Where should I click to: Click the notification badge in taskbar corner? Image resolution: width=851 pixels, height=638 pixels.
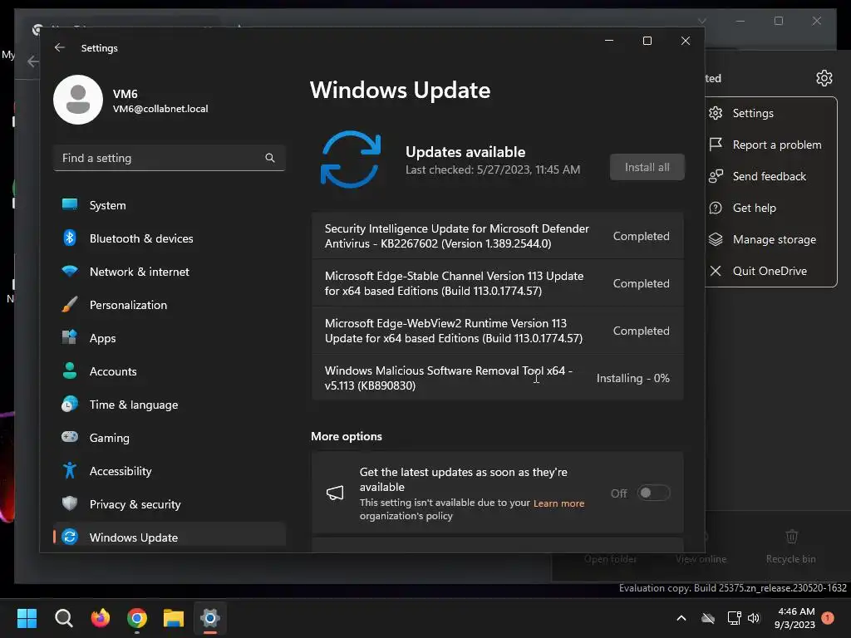tap(828, 617)
